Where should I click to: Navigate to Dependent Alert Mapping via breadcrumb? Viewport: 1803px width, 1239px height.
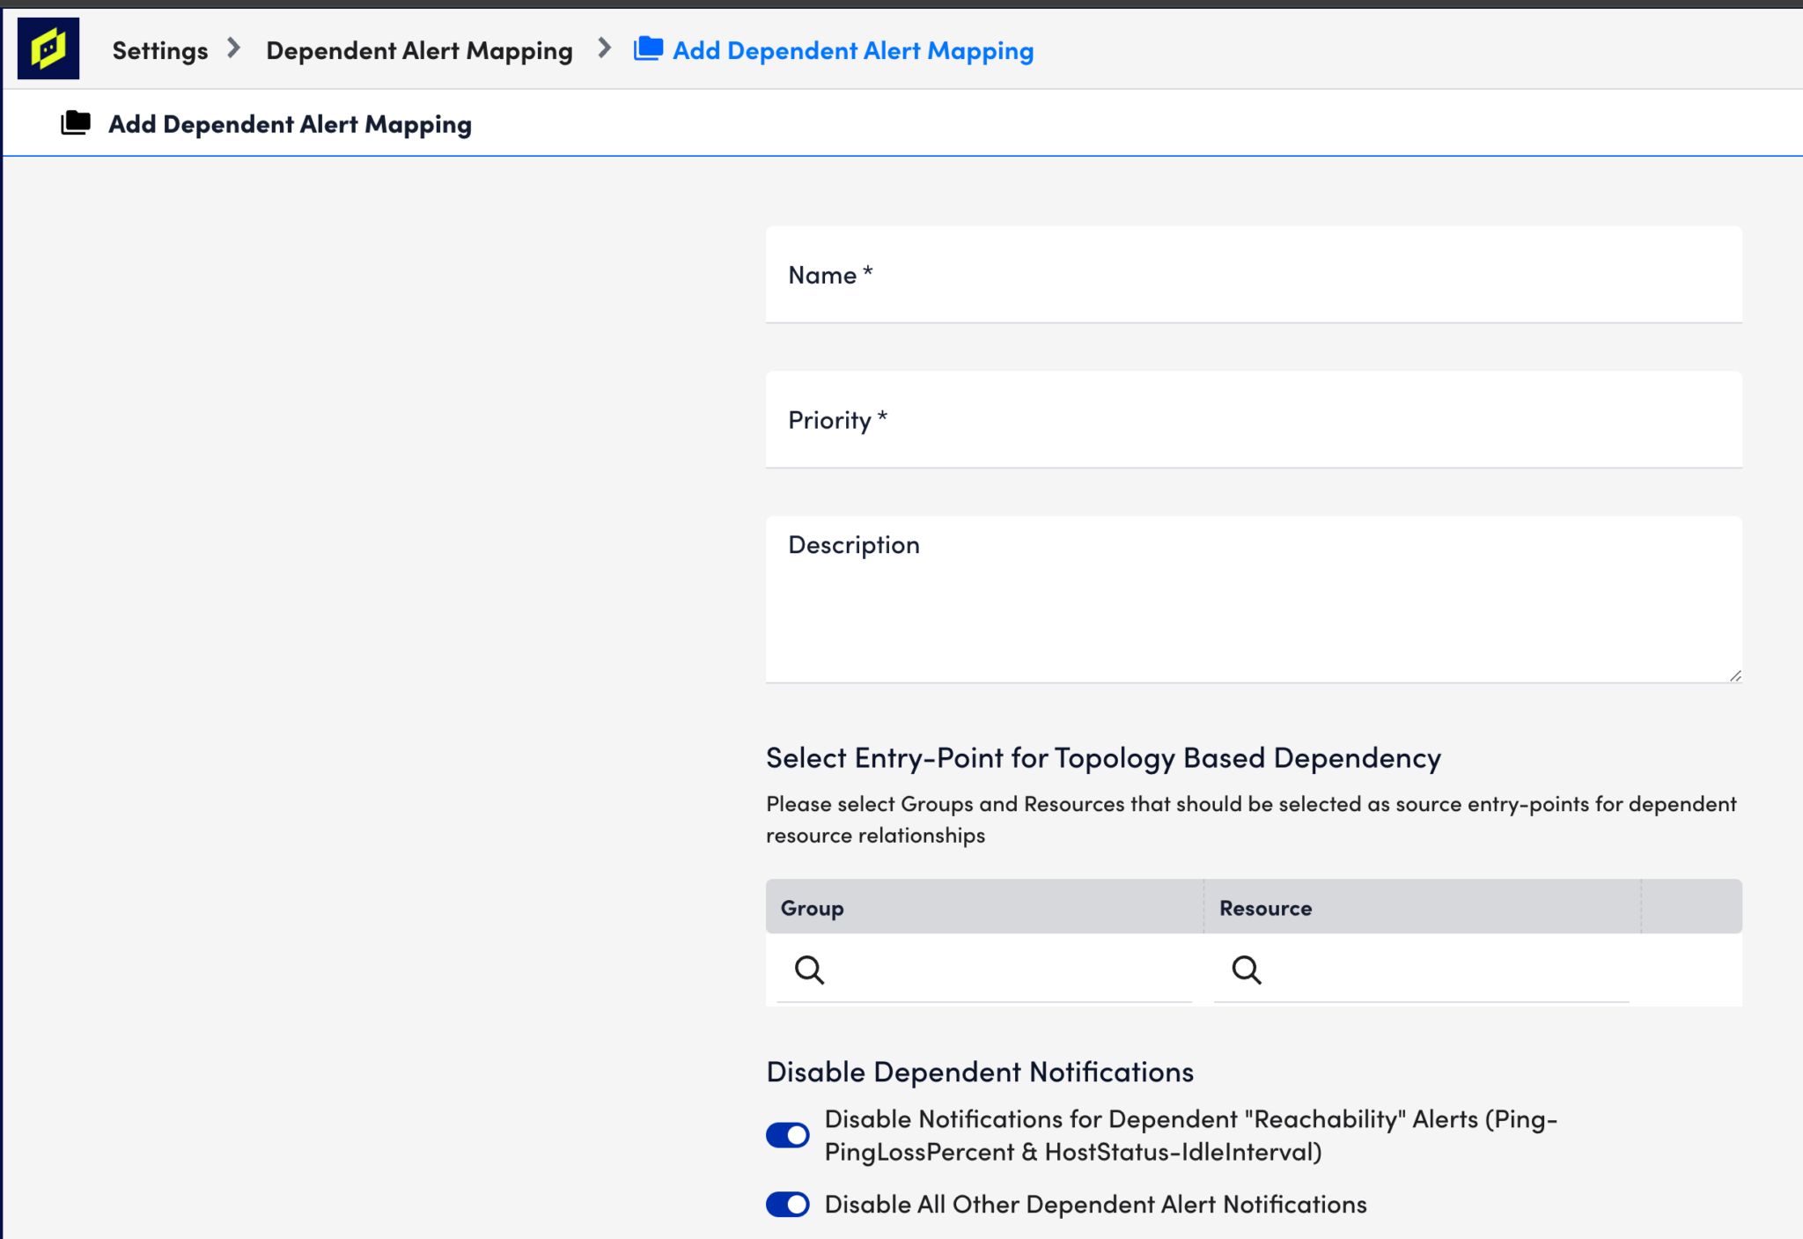point(419,49)
